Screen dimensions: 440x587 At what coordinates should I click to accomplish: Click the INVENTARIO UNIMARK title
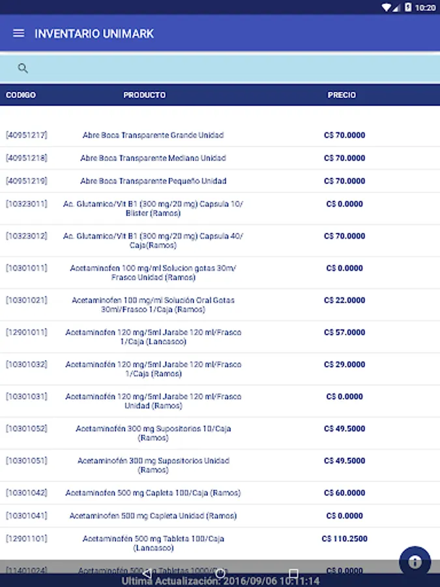click(94, 34)
